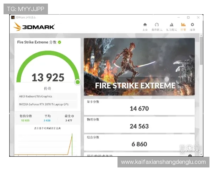The height and width of the screenshot is (171, 213).
Task: Click NVIDIA GeForce RTX 3070 Ti Laptop GPU row
Action: tap(48, 104)
